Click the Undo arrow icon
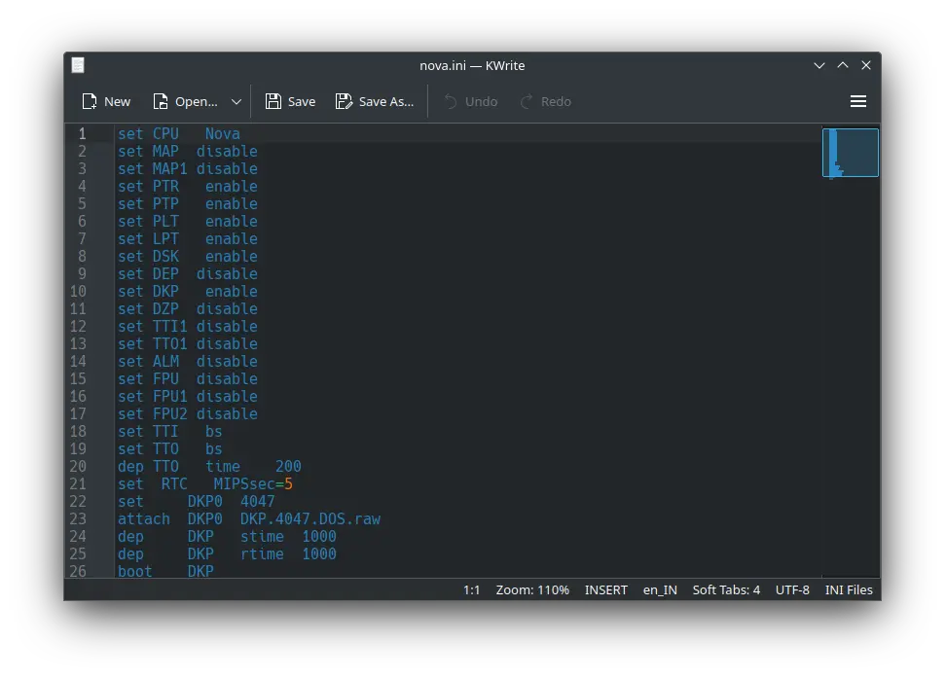 click(451, 101)
